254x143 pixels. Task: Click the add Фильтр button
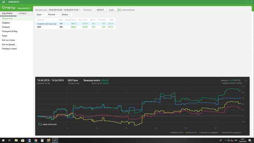99,10
